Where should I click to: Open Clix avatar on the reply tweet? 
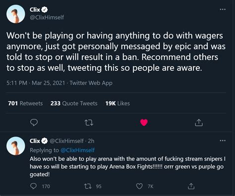(x=16, y=146)
